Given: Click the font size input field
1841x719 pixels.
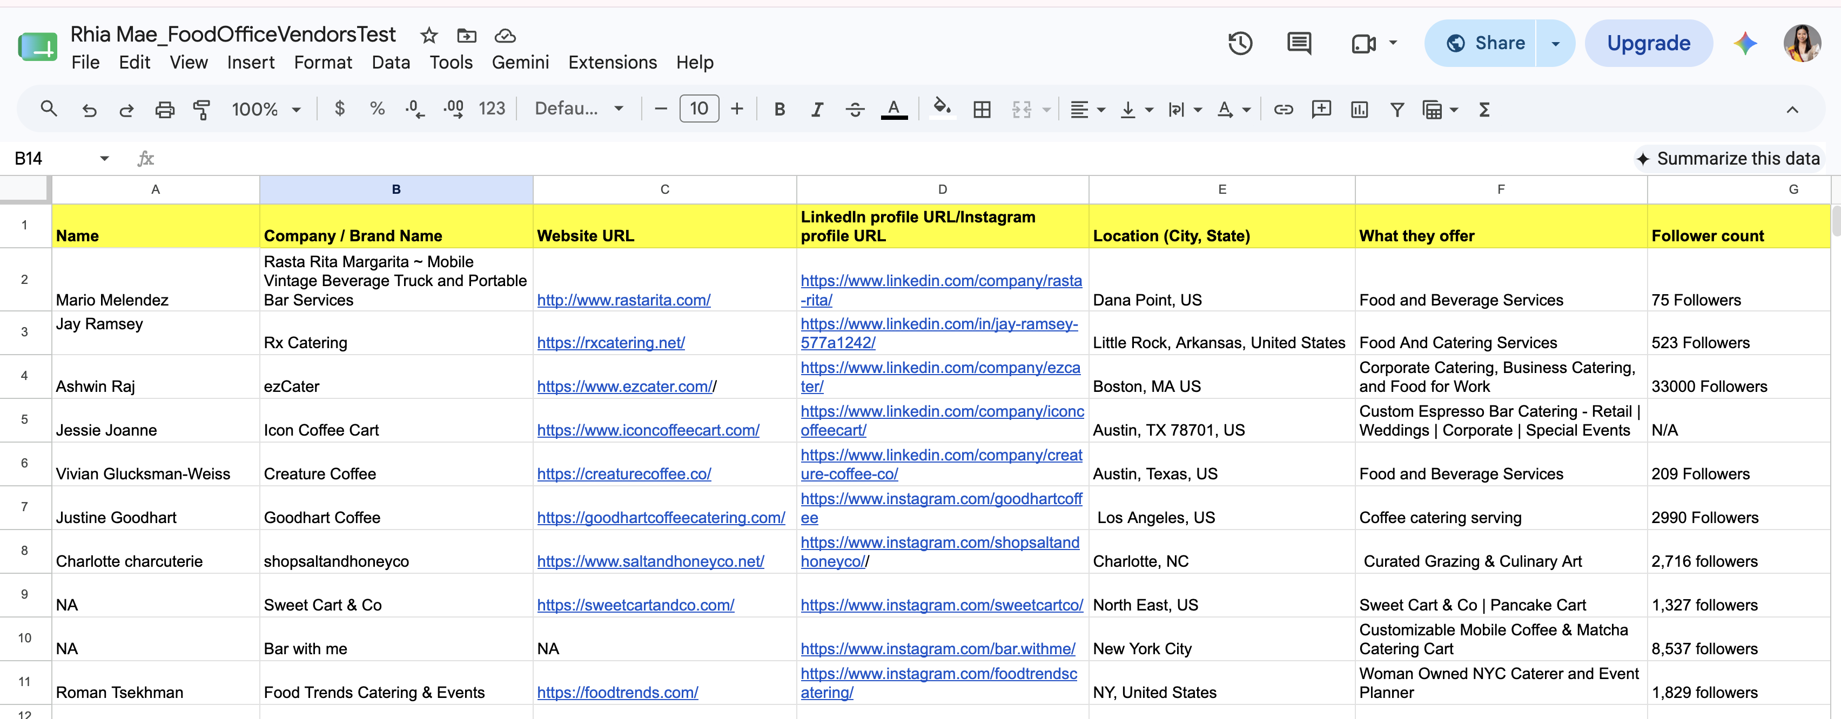Looking at the screenshot, I should pyautogui.click(x=699, y=109).
